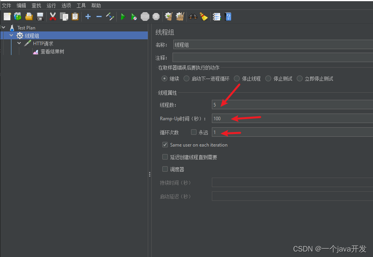The image size is (373, 257).
Task: Select the 停止测试 radio button
Action: point(268,79)
